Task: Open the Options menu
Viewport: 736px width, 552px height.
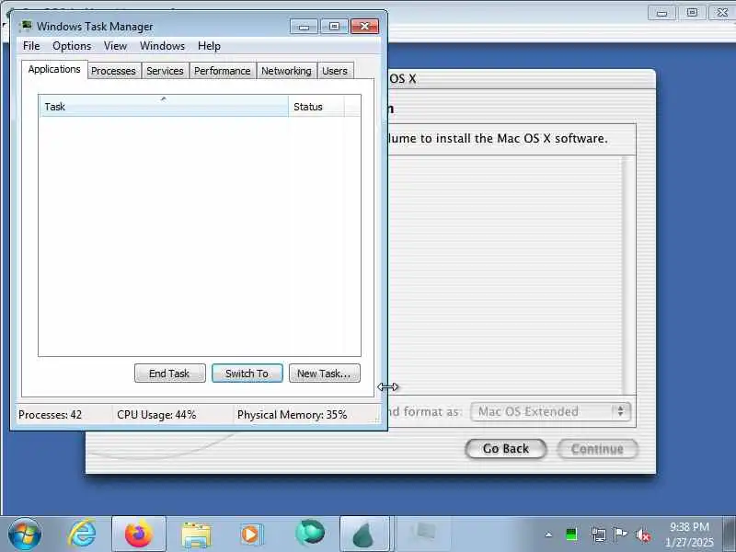Action: click(x=72, y=46)
